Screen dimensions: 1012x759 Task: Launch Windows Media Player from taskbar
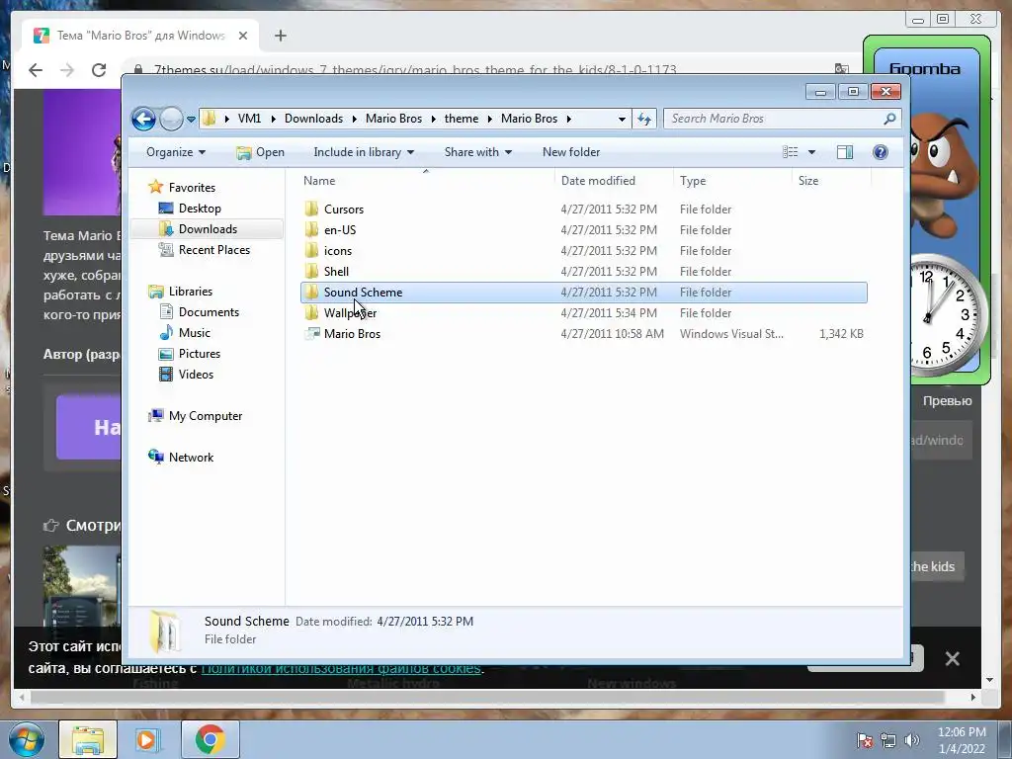(148, 739)
